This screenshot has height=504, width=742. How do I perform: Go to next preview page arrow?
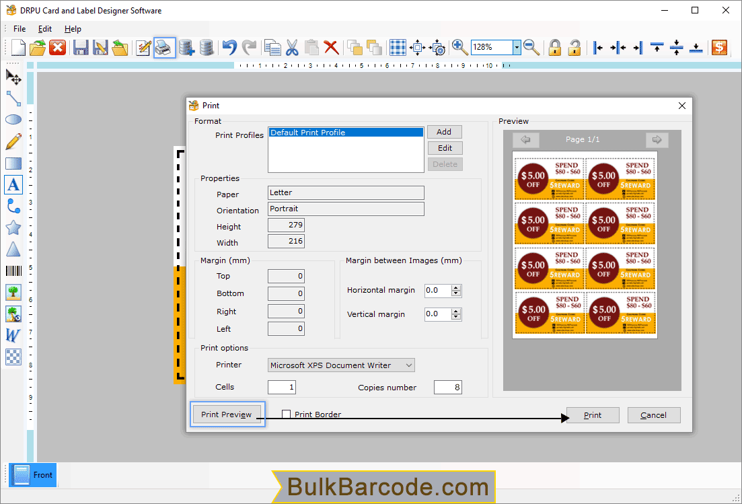pyautogui.click(x=657, y=139)
